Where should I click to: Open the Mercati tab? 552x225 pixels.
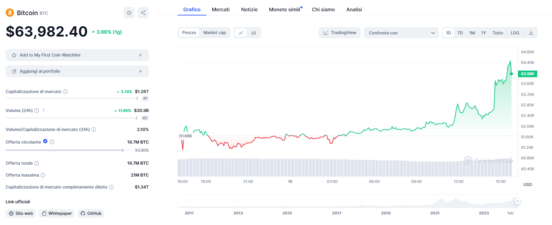click(220, 9)
